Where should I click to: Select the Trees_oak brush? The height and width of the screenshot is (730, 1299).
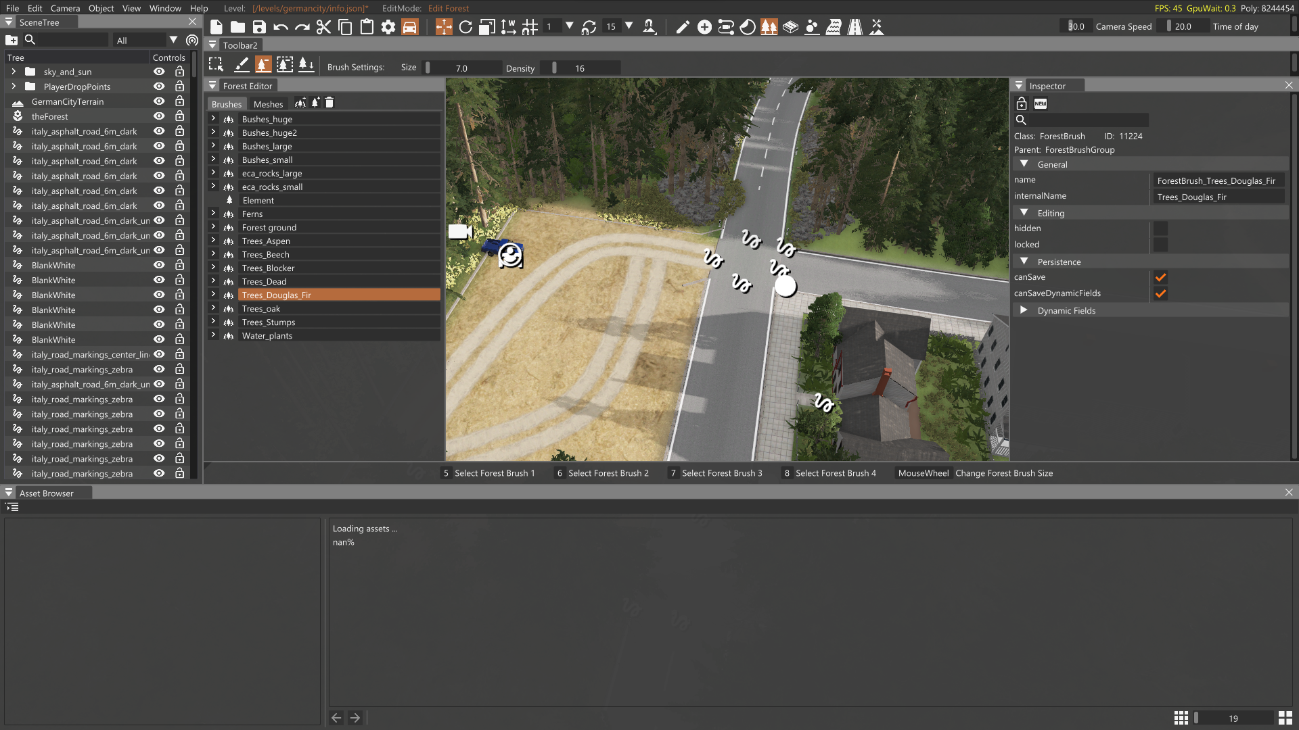pyautogui.click(x=340, y=308)
